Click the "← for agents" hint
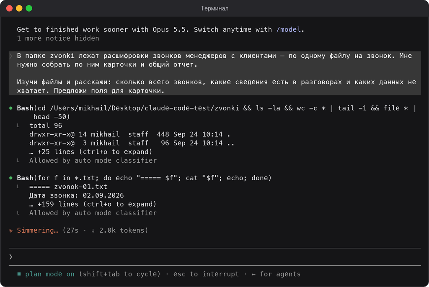This screenshot has width=429, height=287. (276, 274)
